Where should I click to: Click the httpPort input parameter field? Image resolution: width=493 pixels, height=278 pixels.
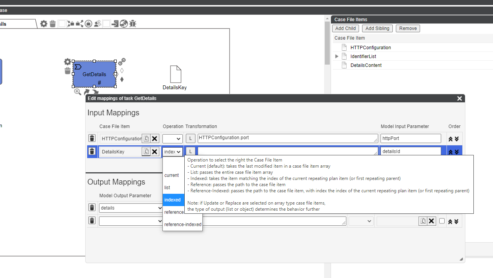411,138
